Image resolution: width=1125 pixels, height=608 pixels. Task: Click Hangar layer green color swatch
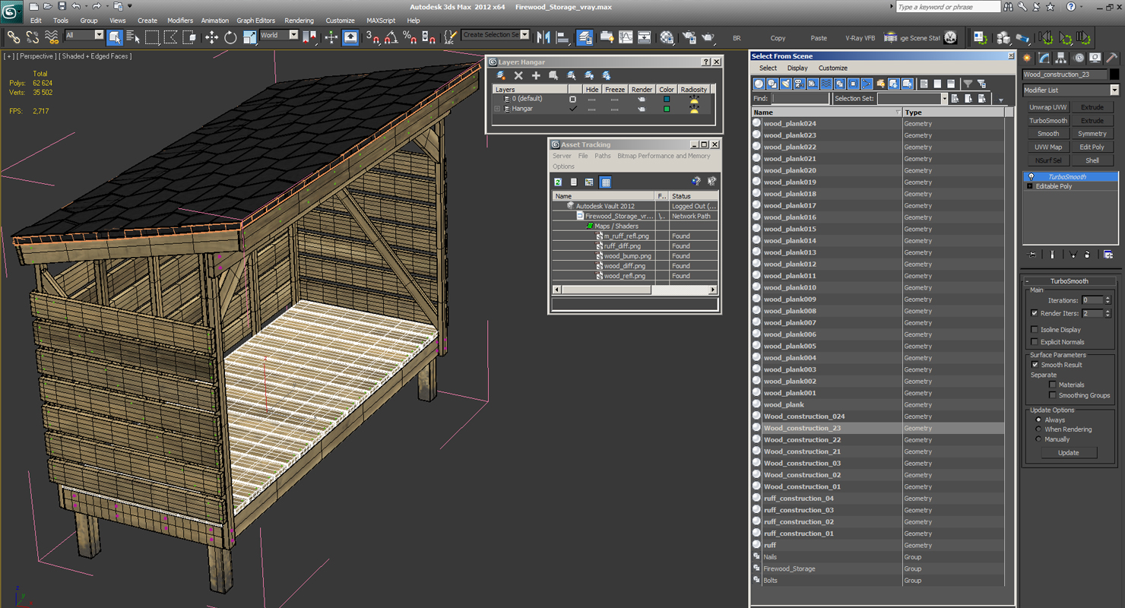tap(667, 109)
